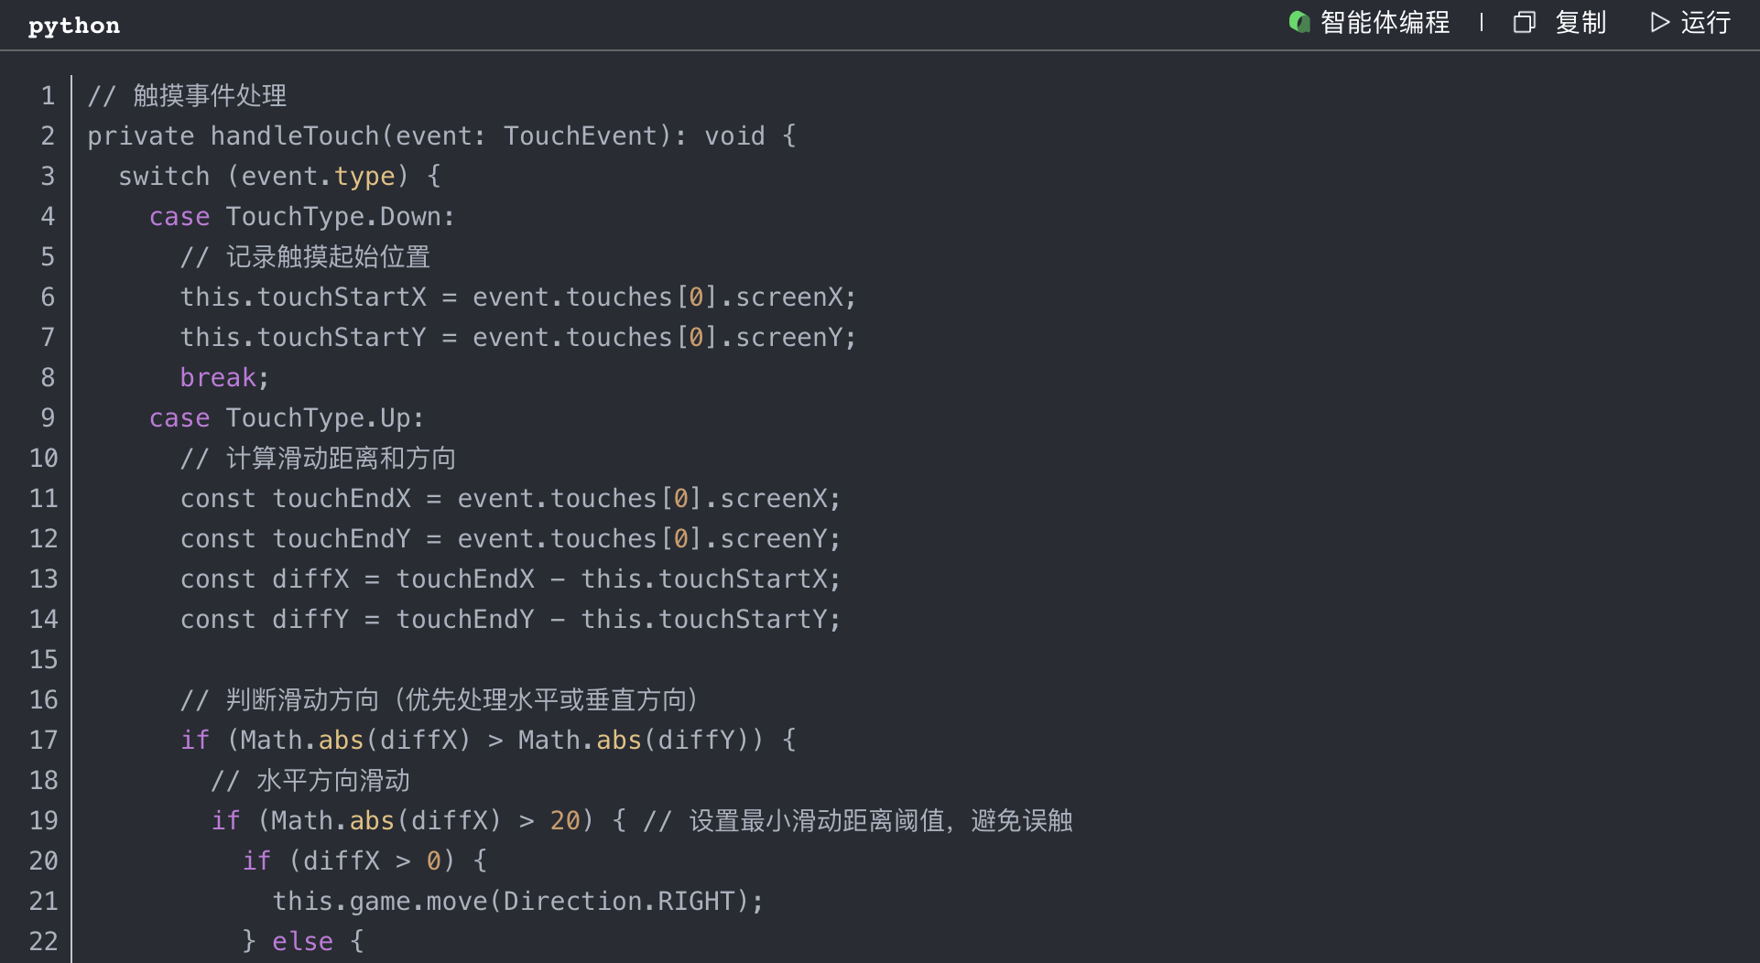
Task: Select line number 1 in the gutter
Action: (x=48, y=95)
